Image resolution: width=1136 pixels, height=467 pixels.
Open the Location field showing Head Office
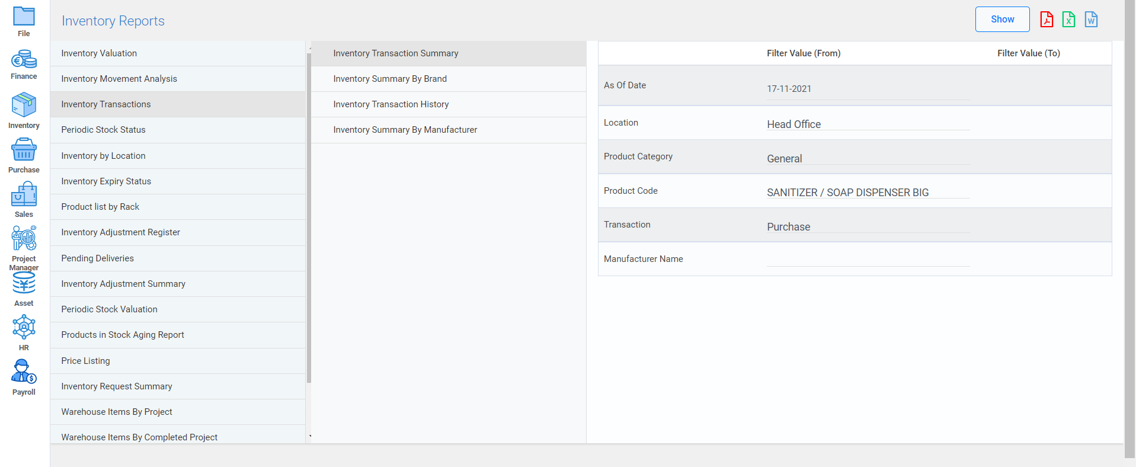click(868, 124)
